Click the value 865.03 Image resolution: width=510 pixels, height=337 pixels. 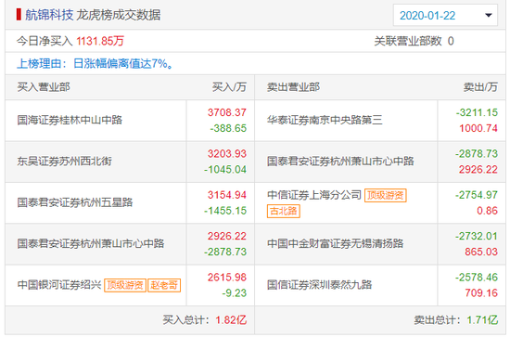point(481,252)
